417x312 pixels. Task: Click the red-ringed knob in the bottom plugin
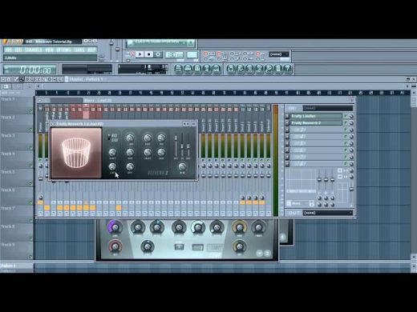point(115,246)
